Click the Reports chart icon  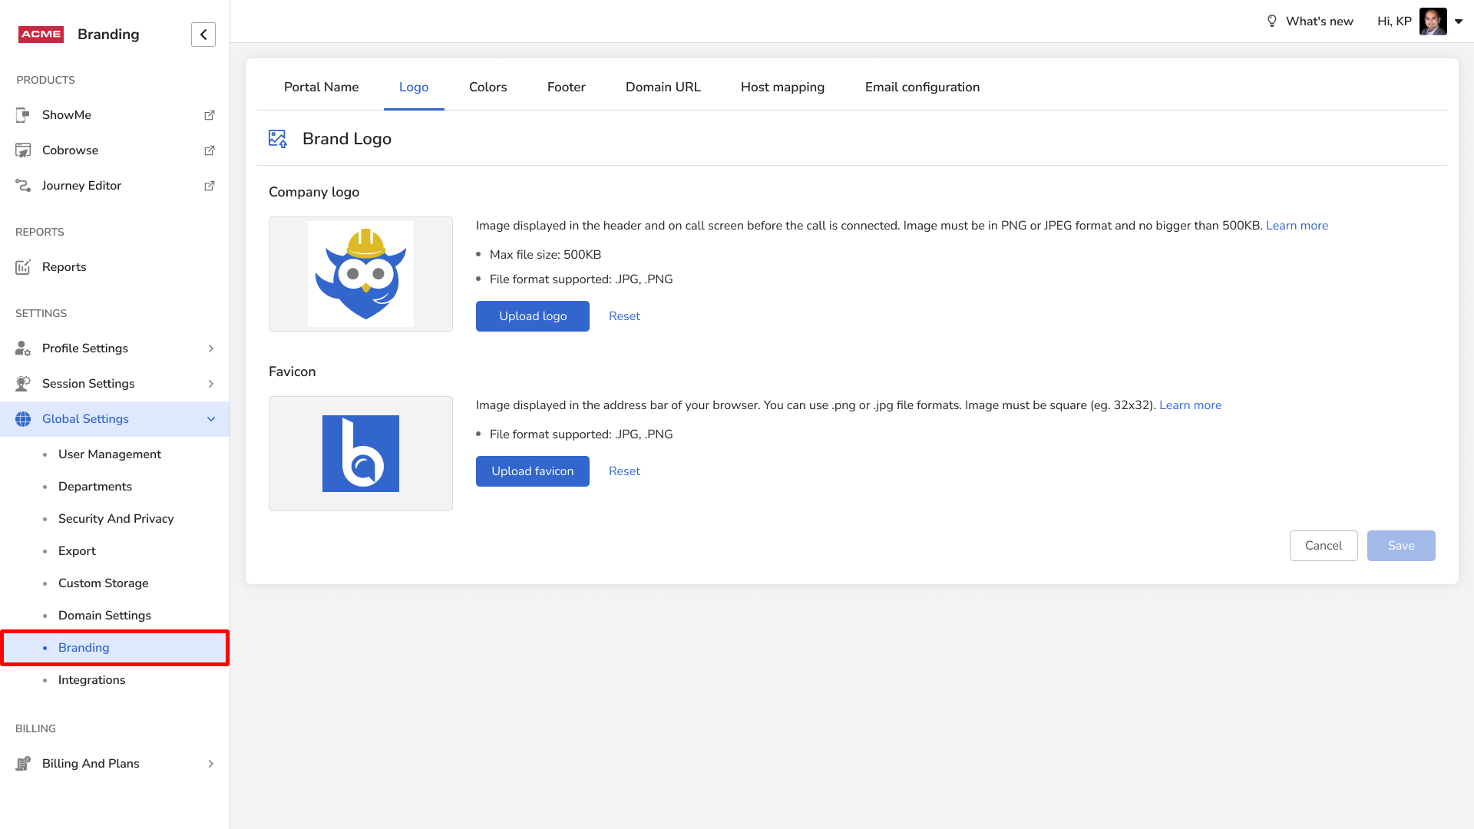[23, 267]
